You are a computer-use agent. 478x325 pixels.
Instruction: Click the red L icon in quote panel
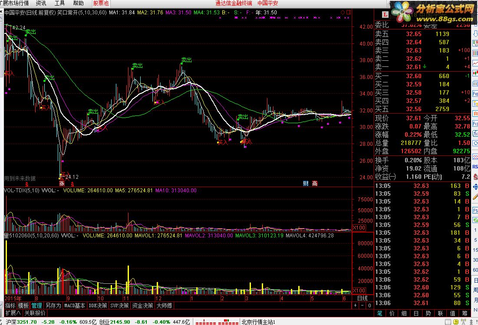386,14
